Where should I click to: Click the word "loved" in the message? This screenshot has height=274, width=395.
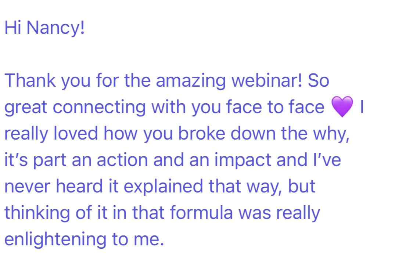(76, 133)
